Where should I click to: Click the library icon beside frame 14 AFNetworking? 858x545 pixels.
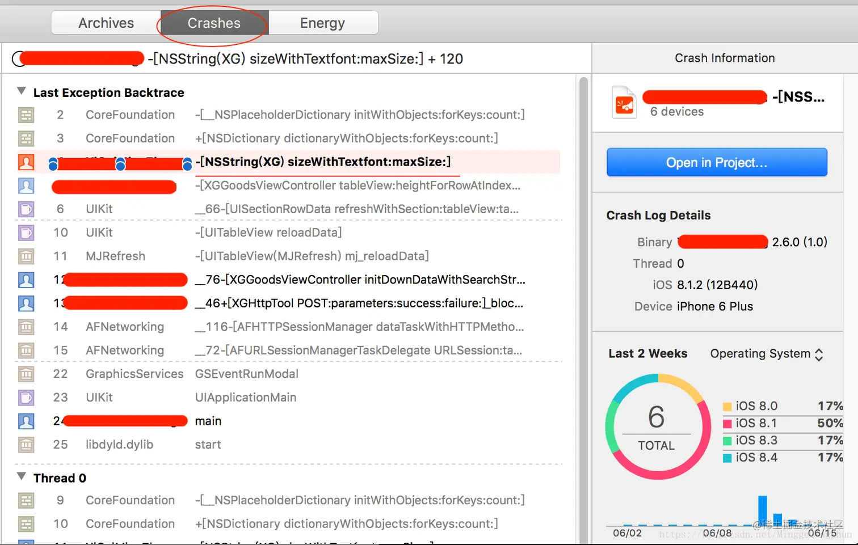pyautogui.click(x=26, y=327)
